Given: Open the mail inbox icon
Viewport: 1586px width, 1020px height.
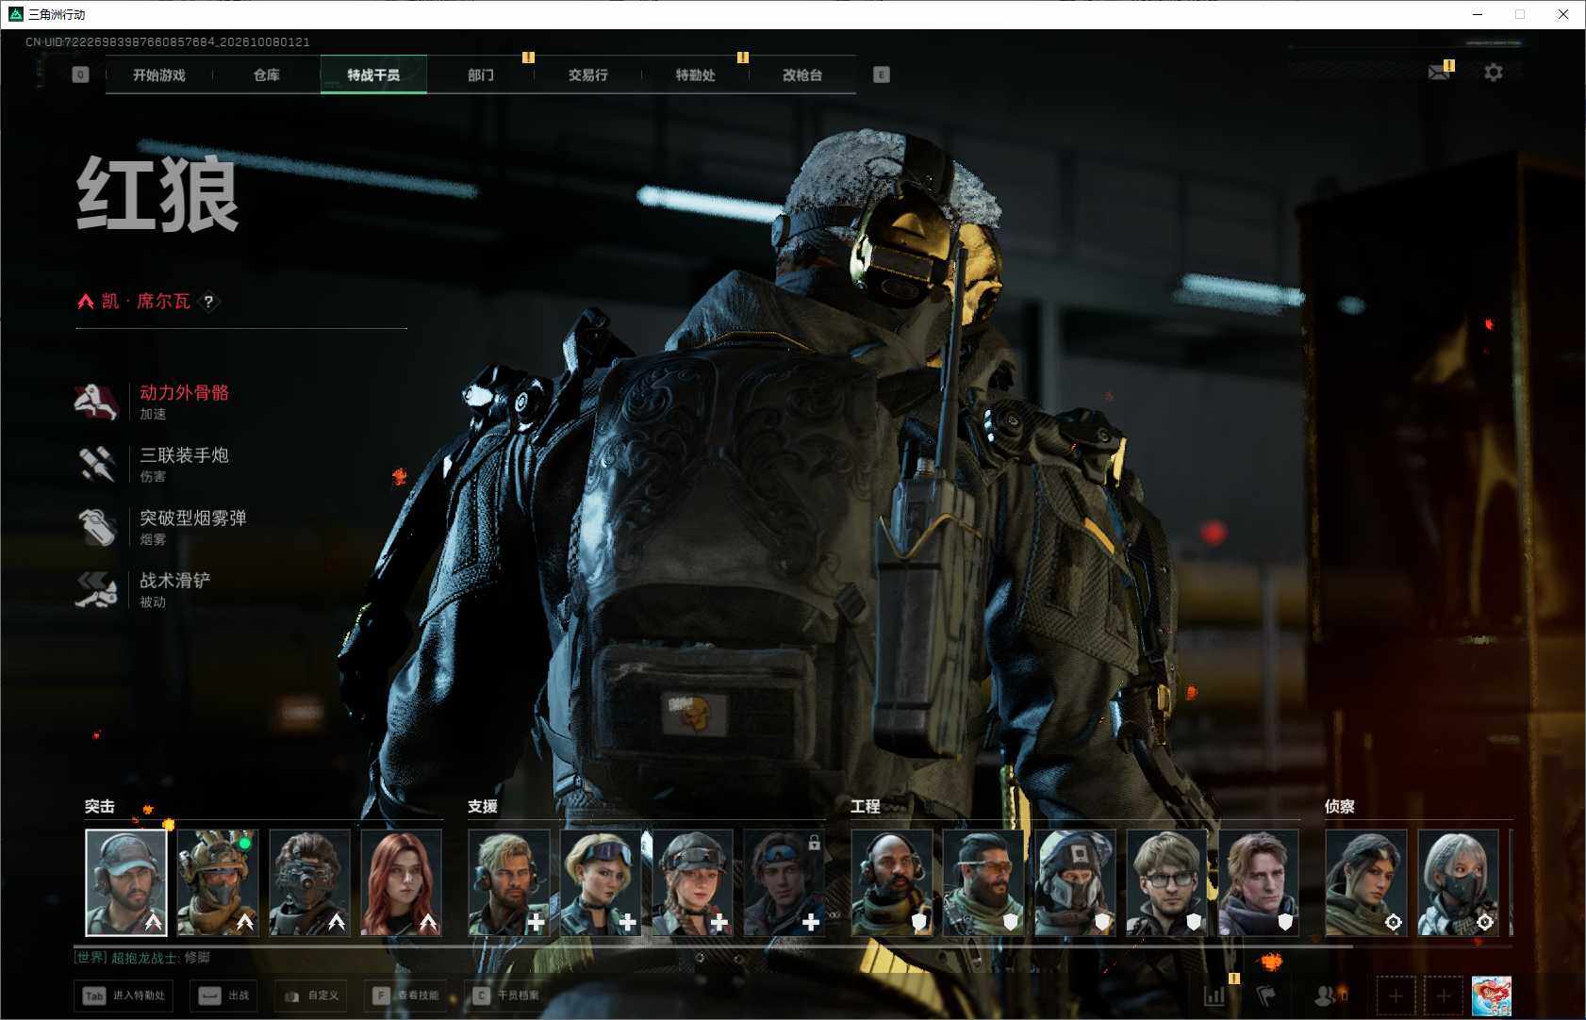Looking at the screenshot, I should tap(1439, 73).
